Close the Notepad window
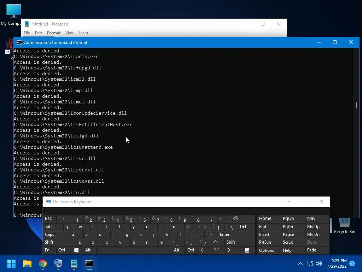The image size is (362, 272). pyautogui.click(x=279, y=24)
